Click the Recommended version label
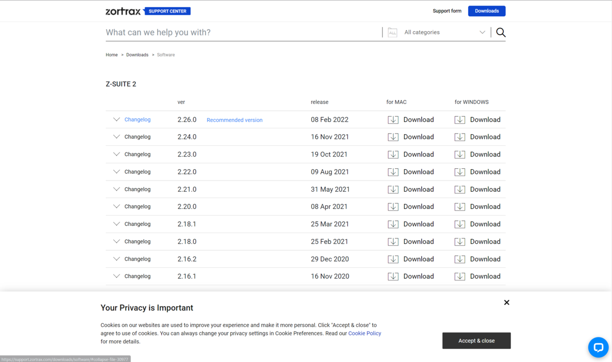The height and width of the screenshot is (362, 612). (x=235, y=120)
